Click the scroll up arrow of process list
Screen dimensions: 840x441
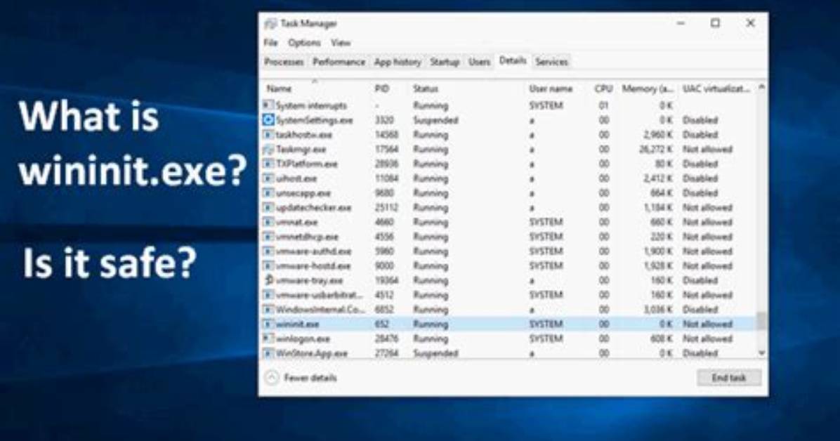(x=761, y=87)
